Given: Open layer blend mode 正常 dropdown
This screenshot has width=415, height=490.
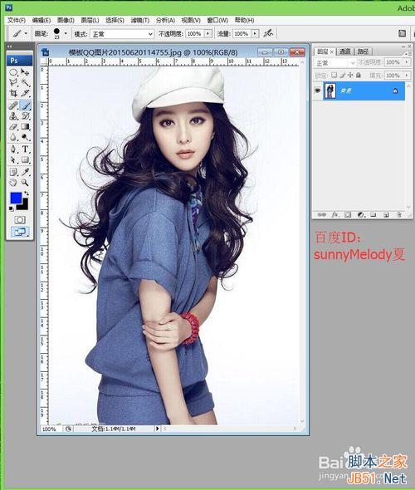Looking at the screenshot, I should tap(334, 63).
